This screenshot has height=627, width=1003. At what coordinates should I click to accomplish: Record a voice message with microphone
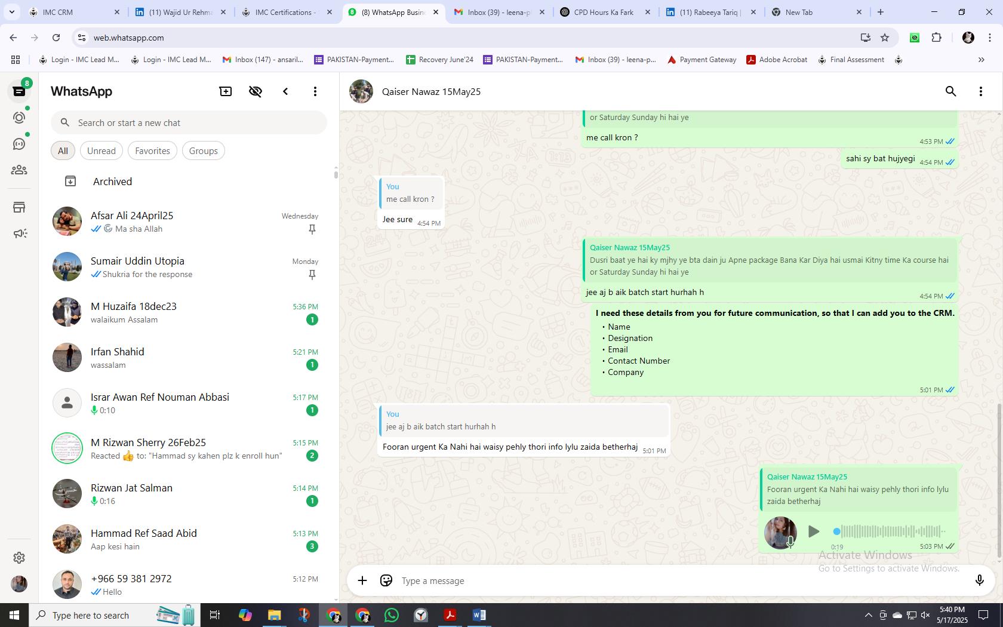[980, 580]
